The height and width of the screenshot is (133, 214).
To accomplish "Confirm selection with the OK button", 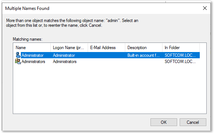I will pos(164,122).
